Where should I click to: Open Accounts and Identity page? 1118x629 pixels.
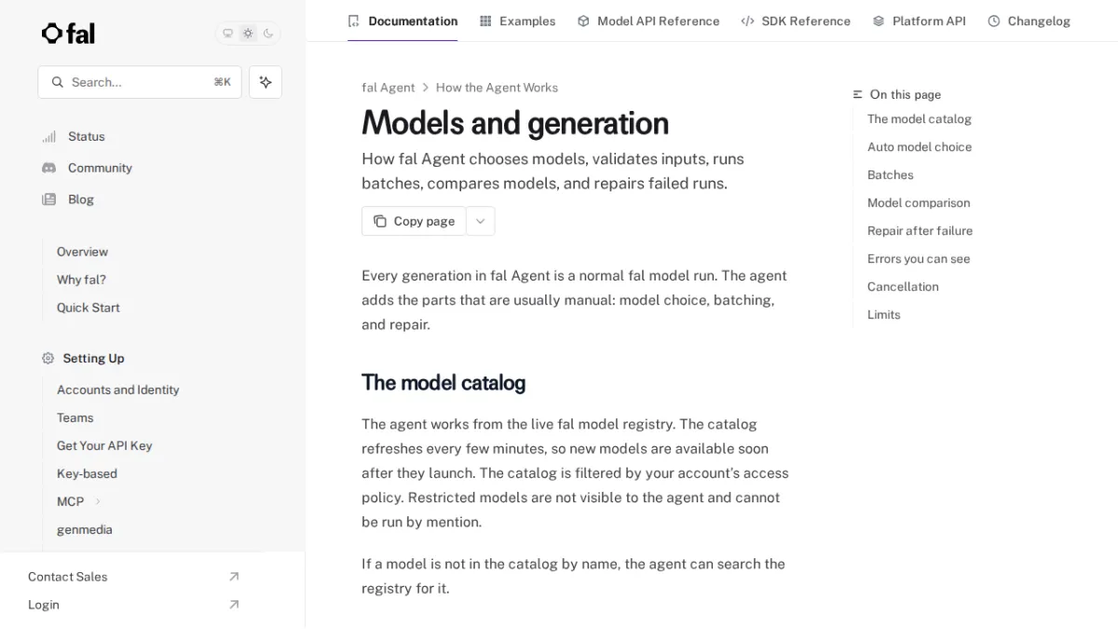[x=117, y=390]
